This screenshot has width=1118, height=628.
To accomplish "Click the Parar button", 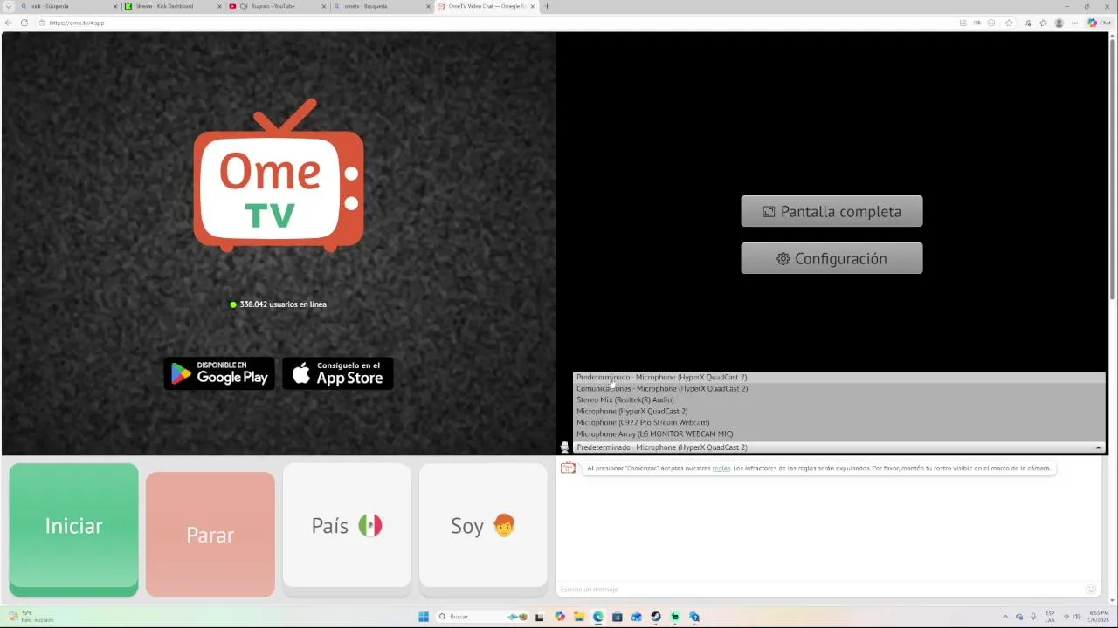I will pos(210,535).
